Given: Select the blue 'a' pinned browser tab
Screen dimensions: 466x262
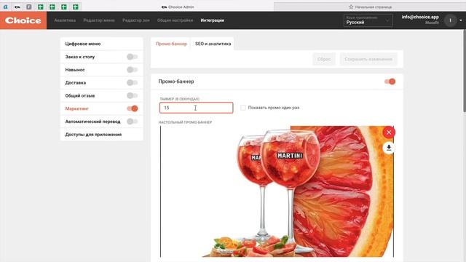Looking at the screenshot, I should click(x=5, y=7).
